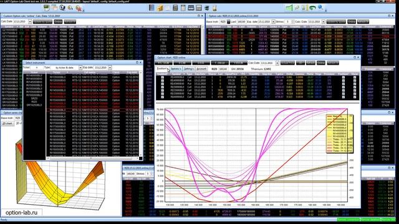
Task: Click the Ticker input in Select instrument
Action: (x=37, y=68)
